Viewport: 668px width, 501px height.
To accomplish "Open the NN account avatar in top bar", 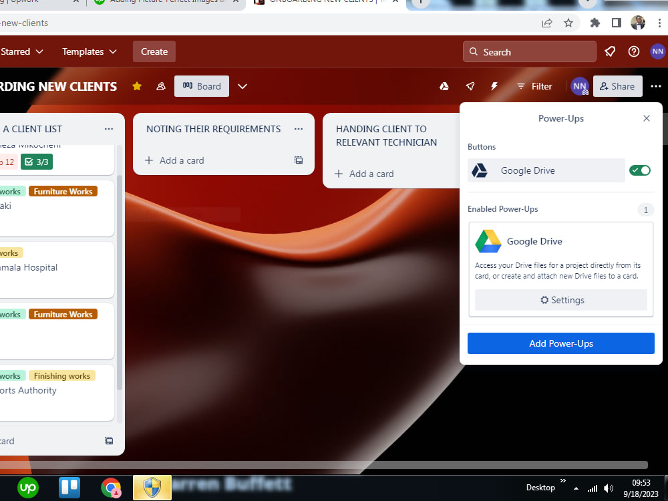I will 658,51.
